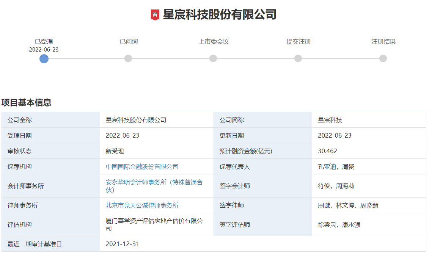Click the 受理日期 label cell
The image size is (429, 254).
51,135
